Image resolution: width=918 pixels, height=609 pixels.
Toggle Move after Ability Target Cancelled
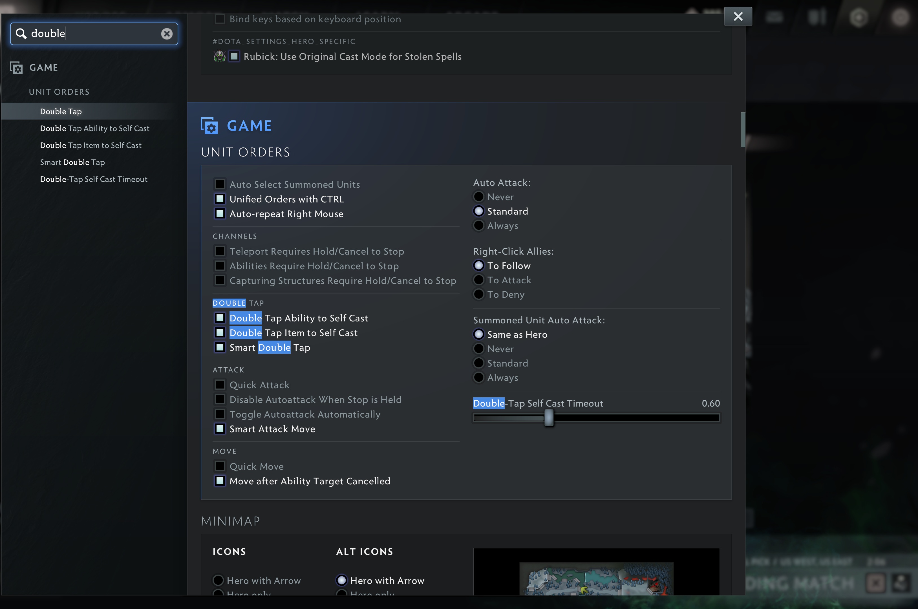click(x=220, y=481)
